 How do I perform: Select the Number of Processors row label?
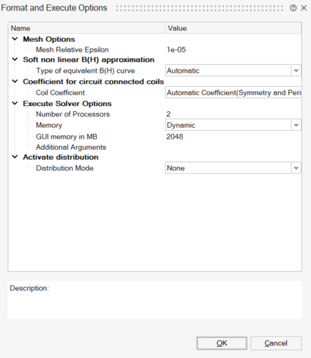73,114
